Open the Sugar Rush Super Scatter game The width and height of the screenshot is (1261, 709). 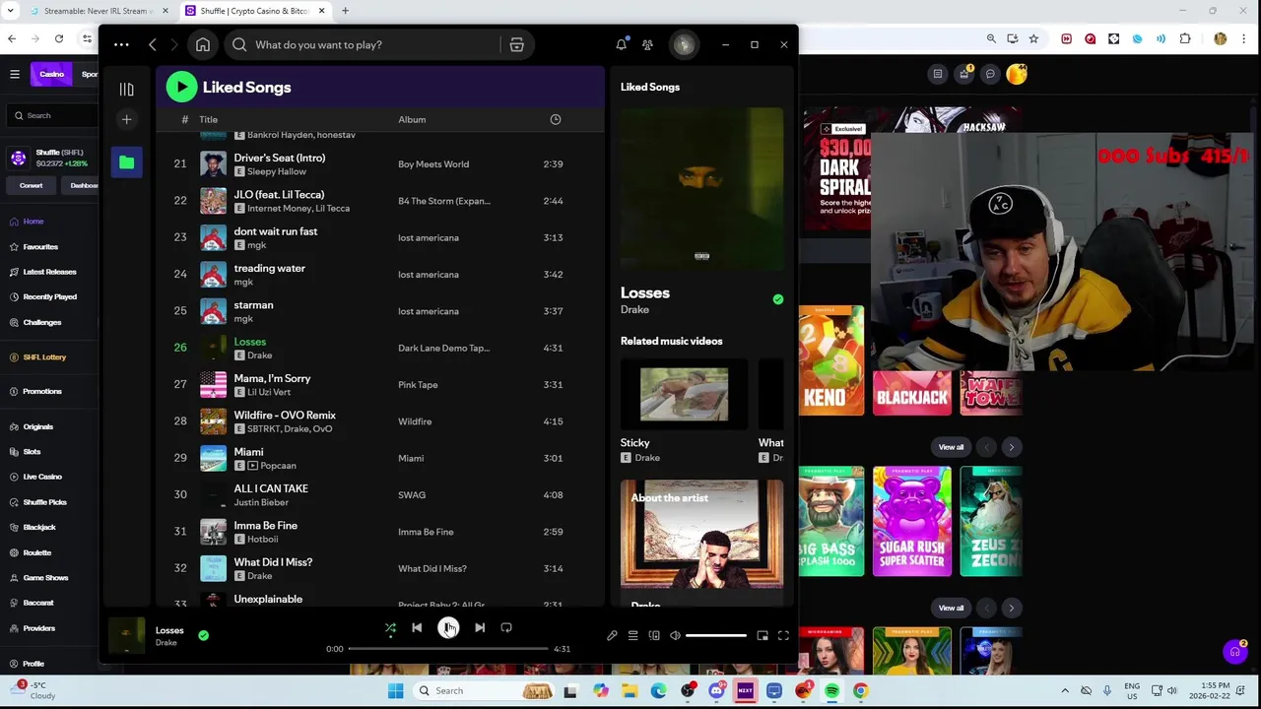tap(912, 521)
